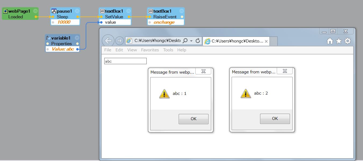The height and width of the screenshot is (161, 363).
Task: Click the "onchange" parameter value
Action: pos(164,22)
